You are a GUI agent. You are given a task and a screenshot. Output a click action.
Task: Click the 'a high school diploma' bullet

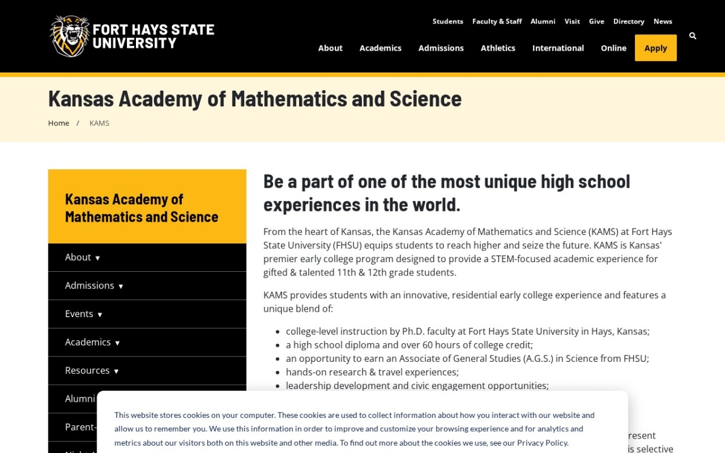pos(409,345)
